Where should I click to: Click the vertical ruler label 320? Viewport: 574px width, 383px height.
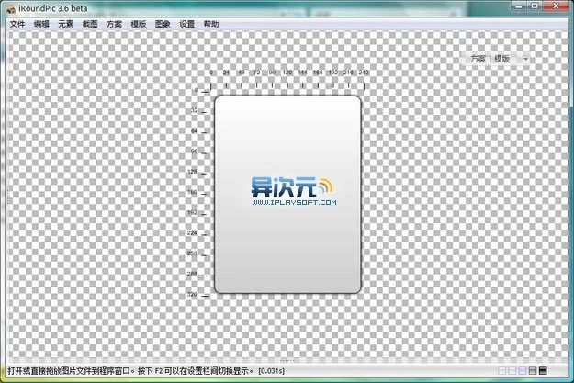coord(192,294)
